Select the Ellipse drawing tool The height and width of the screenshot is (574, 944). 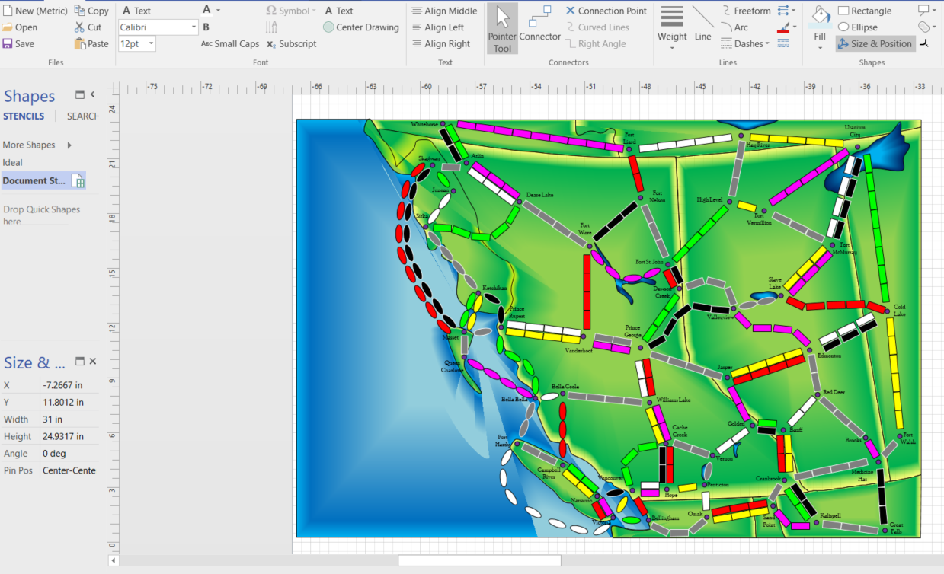863,27
